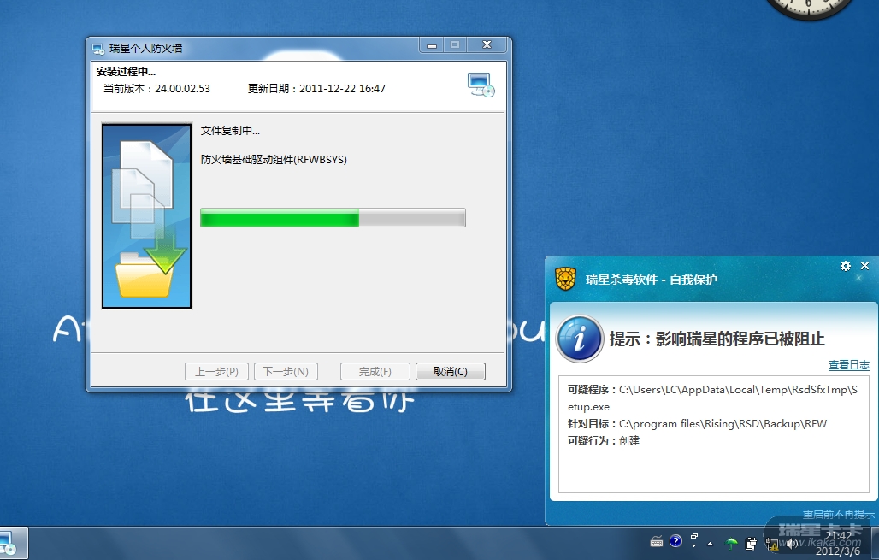Click the 下一步(N) next button

(286, 372)
